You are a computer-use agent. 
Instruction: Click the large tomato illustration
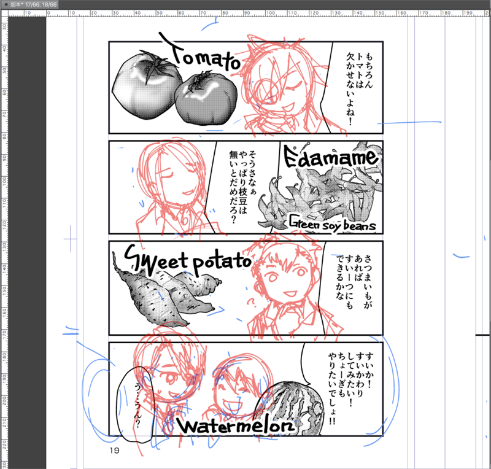[147, 85]
